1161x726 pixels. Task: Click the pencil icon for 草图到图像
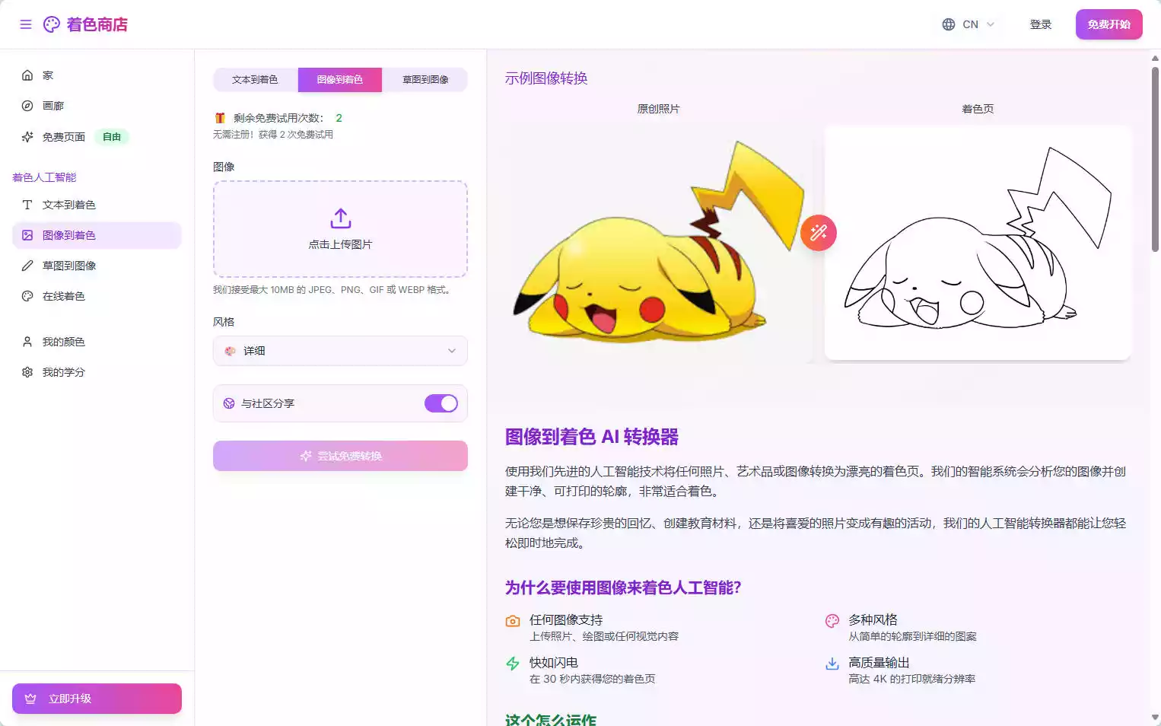[27, 266]
